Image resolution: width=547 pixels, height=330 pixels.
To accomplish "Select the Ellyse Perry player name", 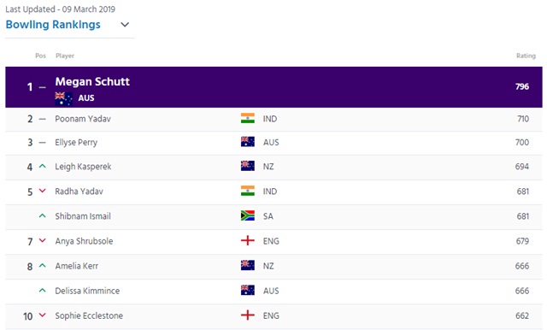I will pyautogui.click(x=76, y=142).
